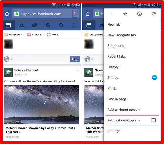Tick the Request desktop site checkbox
Viewport: 164px width, 144px height.
click(x=154, y=120)
